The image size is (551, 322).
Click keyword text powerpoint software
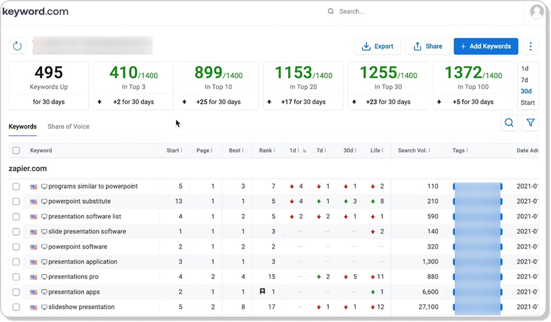point(77,247)
